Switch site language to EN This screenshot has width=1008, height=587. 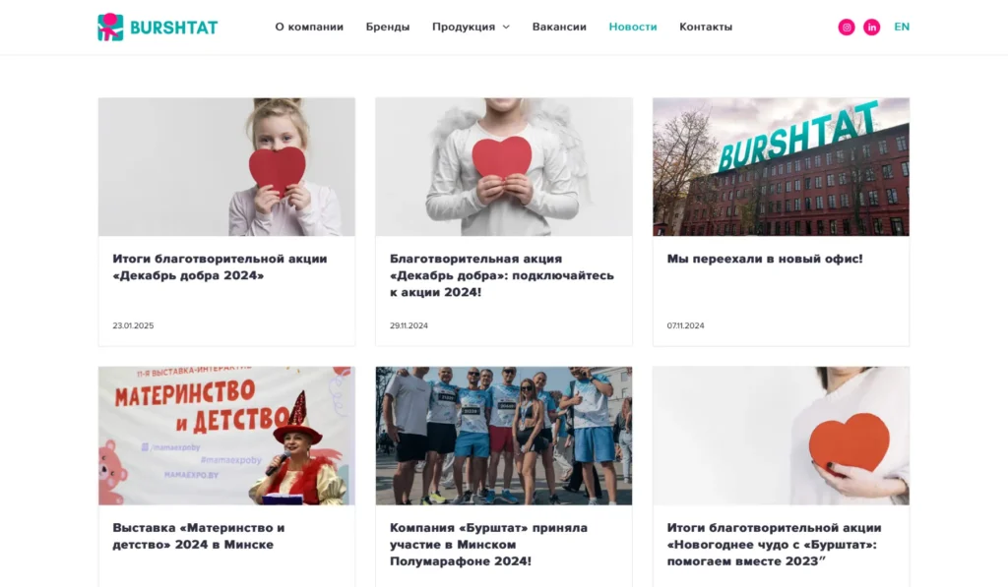click(x=902, y=27)
